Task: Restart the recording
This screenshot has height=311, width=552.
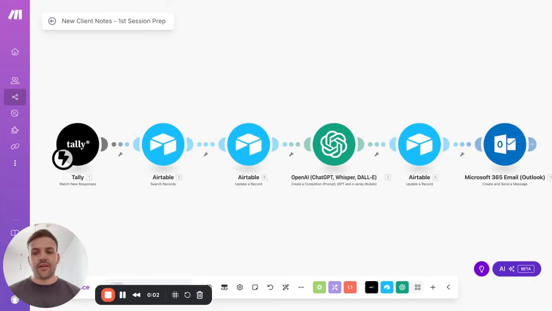Action: (187, 295)
